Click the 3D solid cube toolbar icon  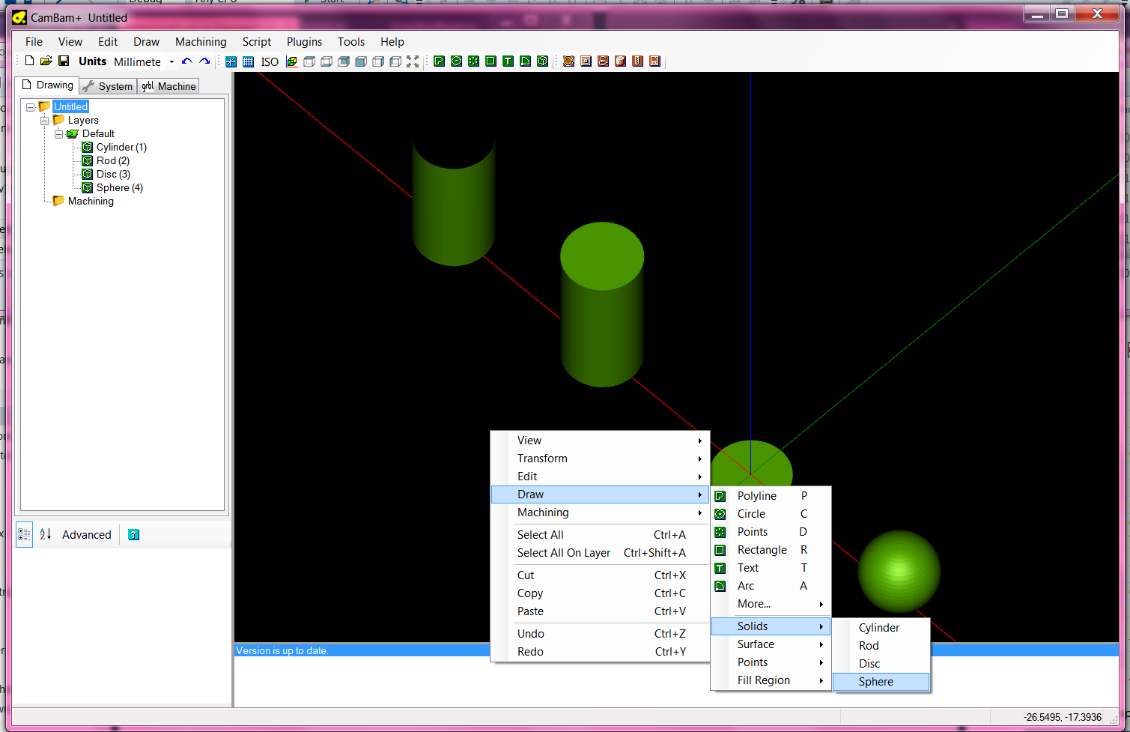click(543, 61)
